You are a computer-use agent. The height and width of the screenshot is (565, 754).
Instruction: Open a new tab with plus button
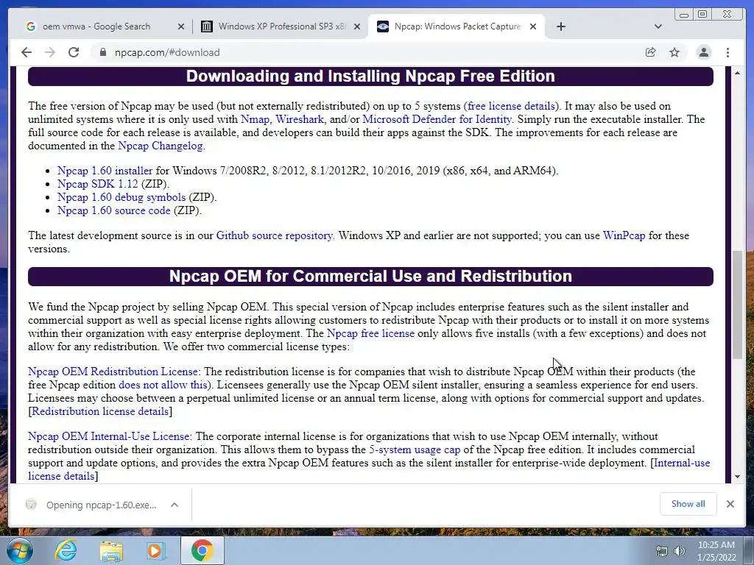[x=560, y=26]
